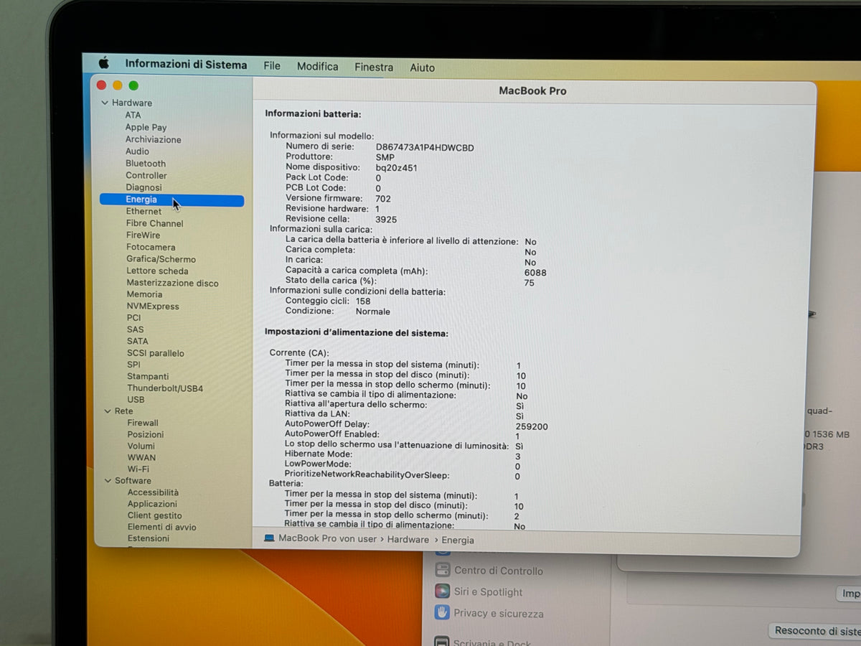
Task: Select Grafica/Schermo in the sidebar
Action: pos(161,259)
